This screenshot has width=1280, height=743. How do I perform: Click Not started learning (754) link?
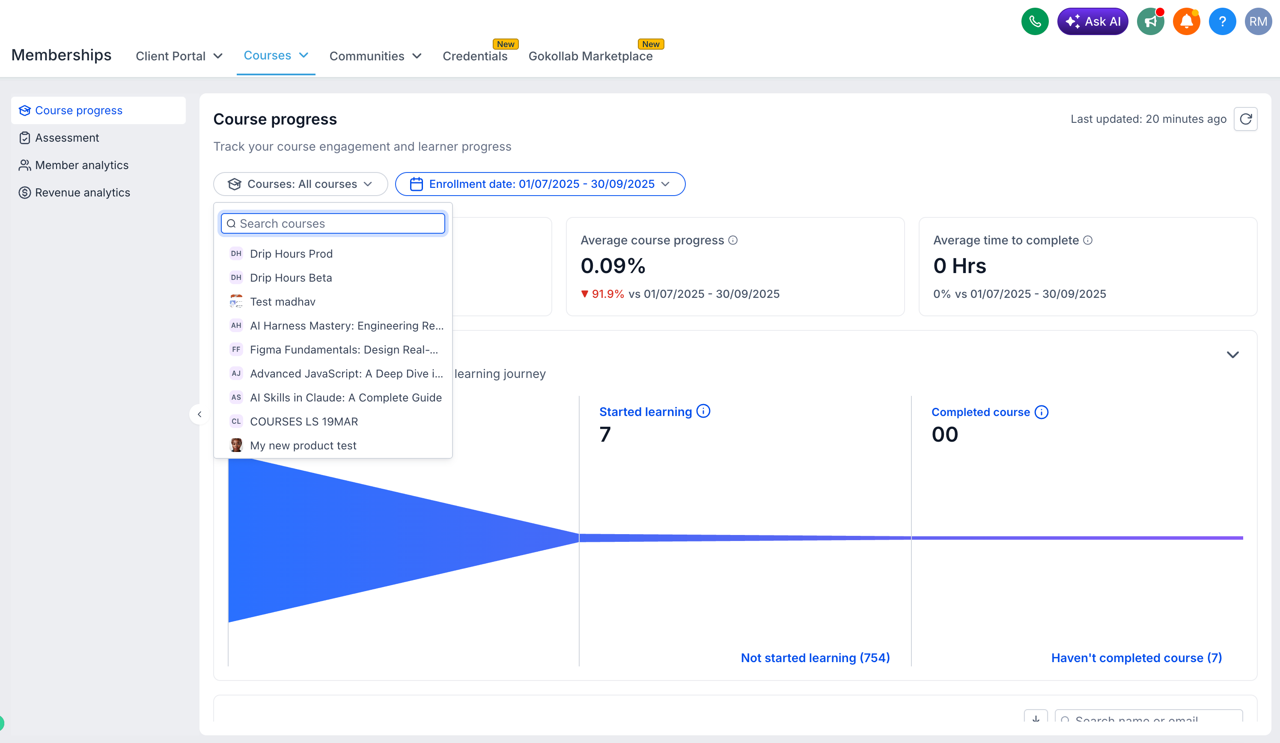point(815,658)
